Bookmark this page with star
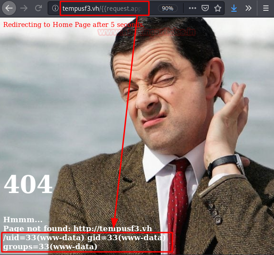This screenshot has width=274, height=255. 218,8
